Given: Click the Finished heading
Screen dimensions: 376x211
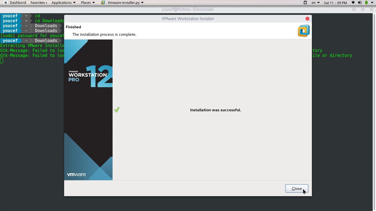Looking at the screenshot, I should coord(73,27).
